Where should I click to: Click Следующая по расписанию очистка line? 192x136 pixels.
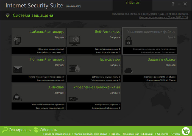(154, 49)
